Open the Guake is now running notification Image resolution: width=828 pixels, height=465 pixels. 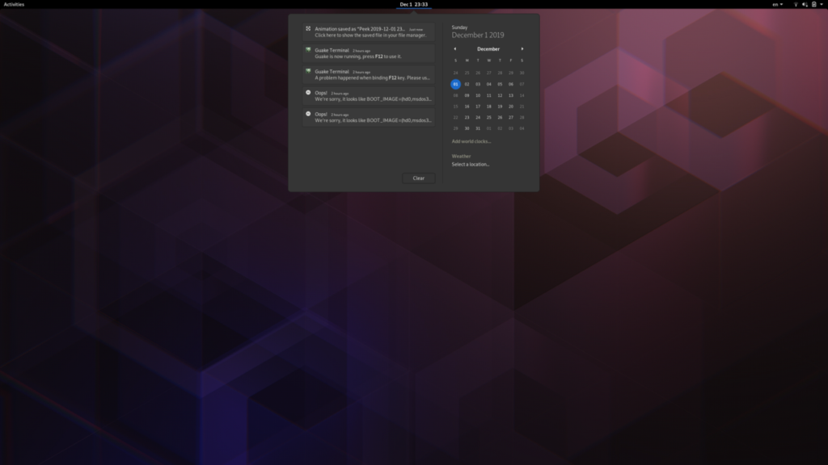[369, 53]
